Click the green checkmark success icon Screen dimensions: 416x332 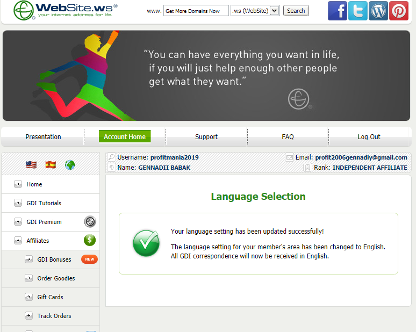click(x=146, y=243)
